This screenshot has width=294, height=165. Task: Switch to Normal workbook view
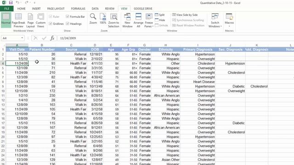pyautogui.click(x=6, y=20)
